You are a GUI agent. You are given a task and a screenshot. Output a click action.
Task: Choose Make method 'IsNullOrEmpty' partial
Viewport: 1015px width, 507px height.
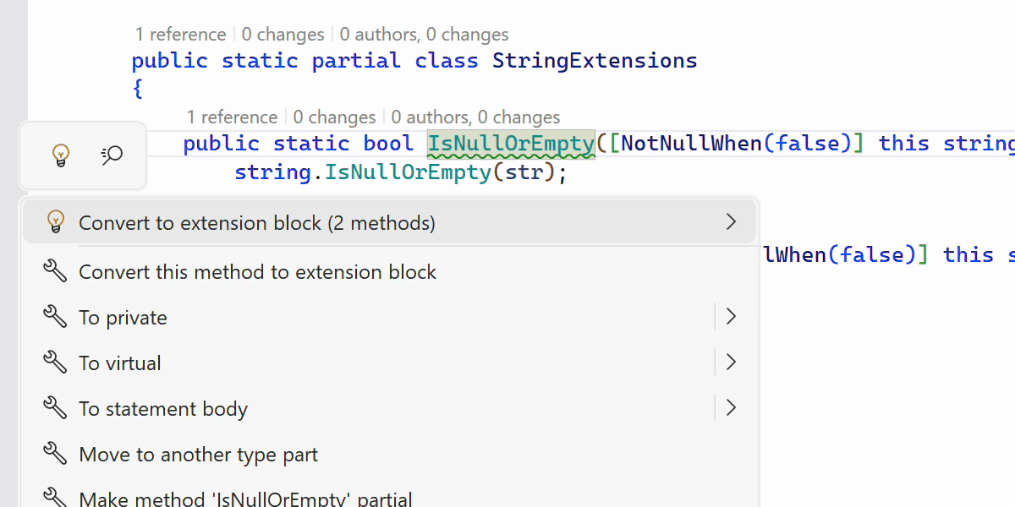(x=245, y=499)
